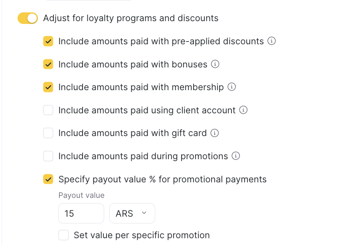Open the ARS currency dropdown

point(132,213)
